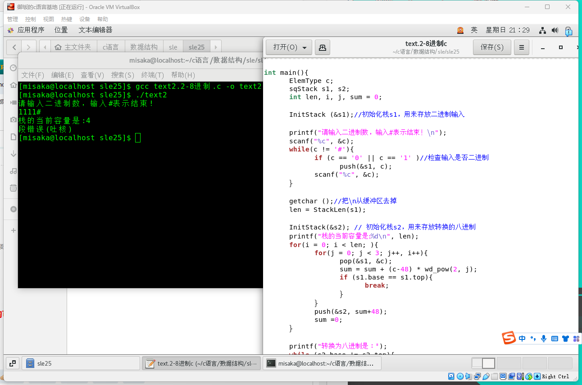
Task: Click the path bar right scroll arrow
Action: [215, 47]
